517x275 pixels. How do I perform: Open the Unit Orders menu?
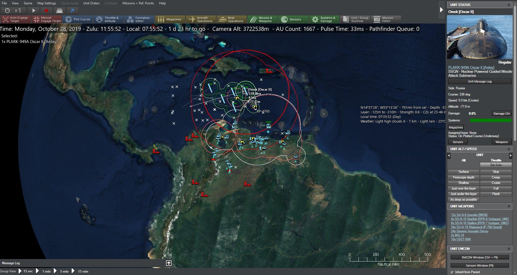[91, 3]
